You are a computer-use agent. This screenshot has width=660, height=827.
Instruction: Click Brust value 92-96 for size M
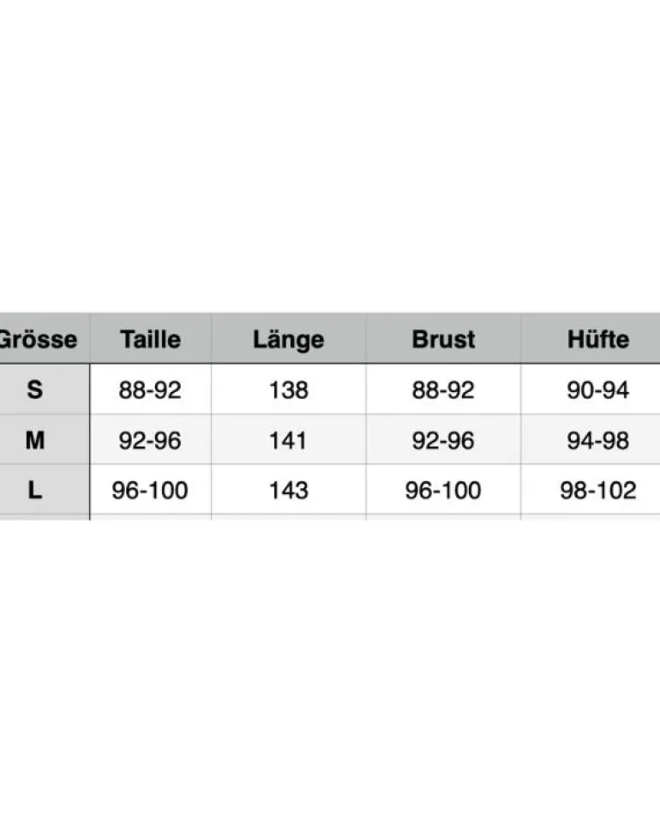click(x=443, y=440)
